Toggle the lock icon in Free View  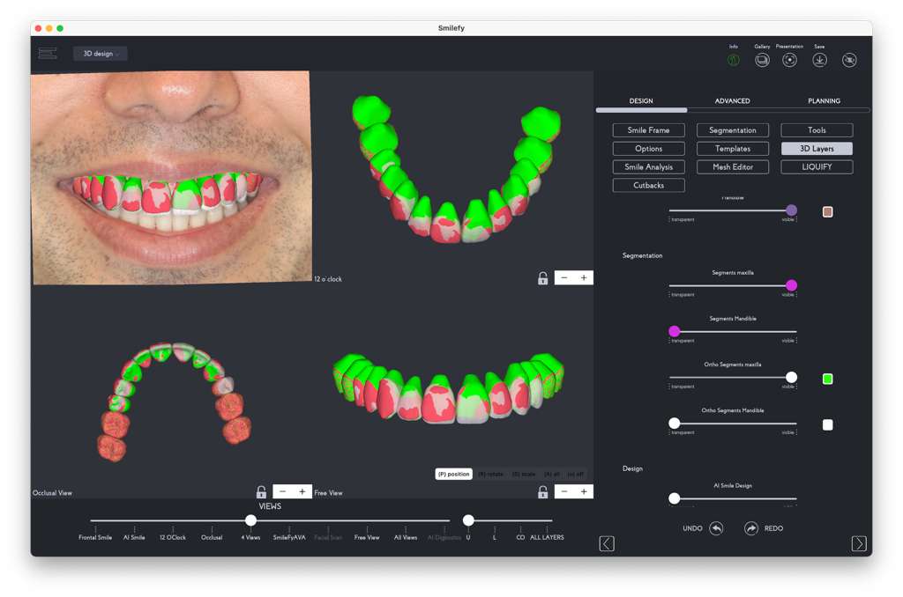[543, 492]
